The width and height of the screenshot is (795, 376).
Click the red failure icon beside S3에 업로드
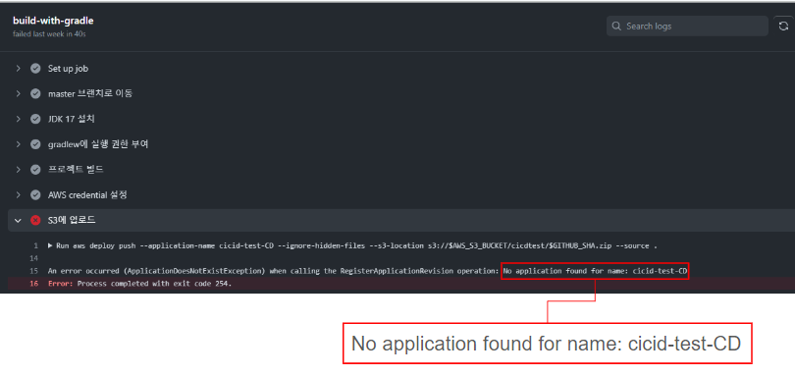point(35,220)
